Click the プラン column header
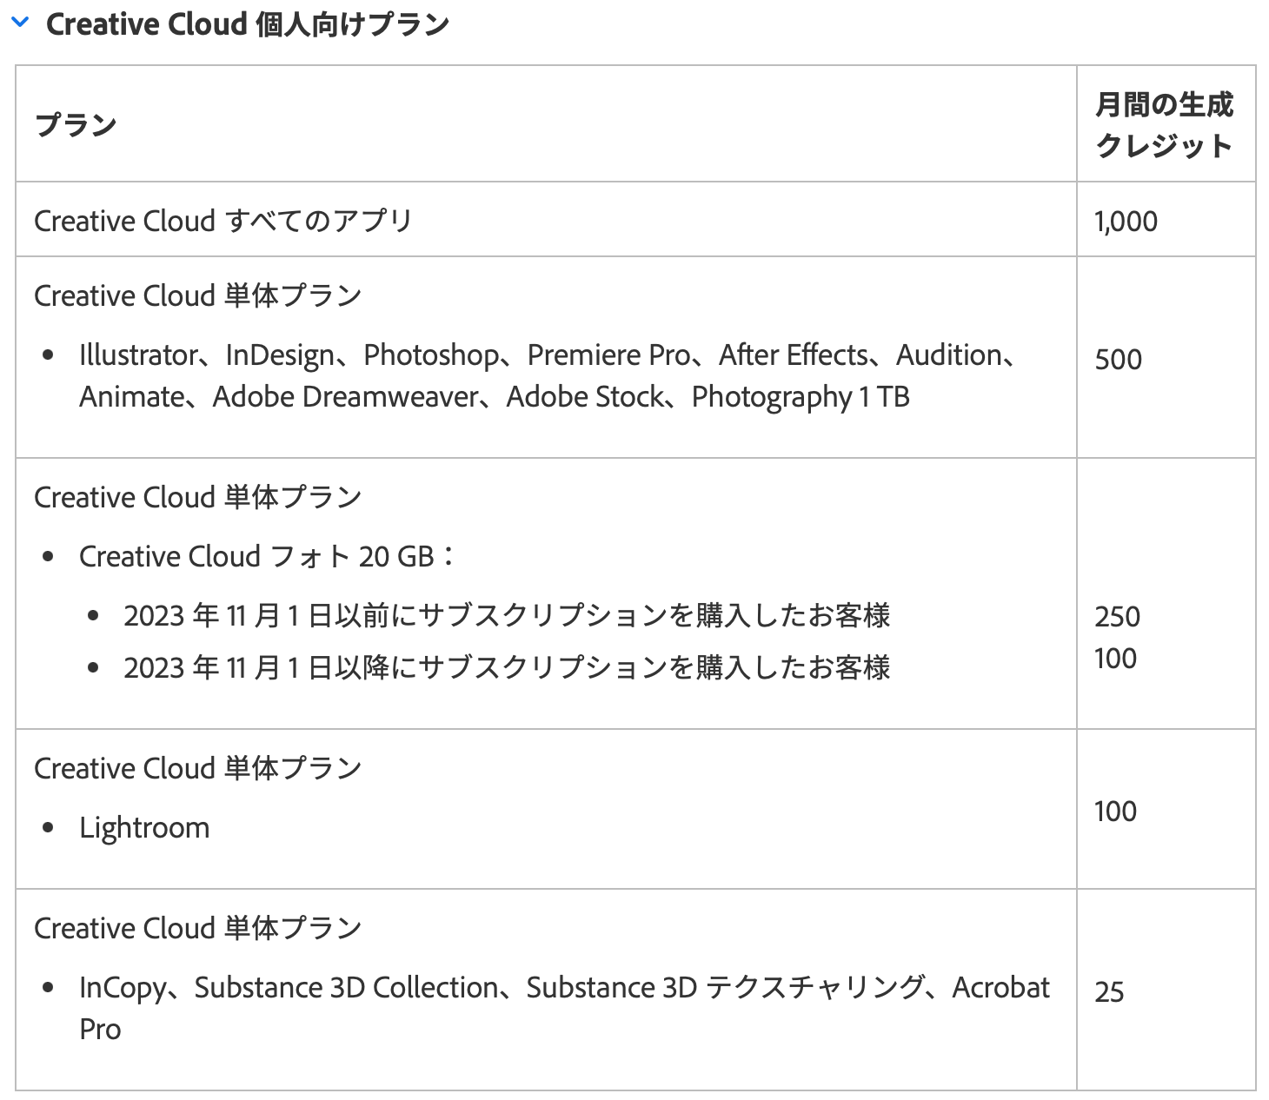Image resolution: width=1269 pixels, height=1100 pixels. click(76, 124)
